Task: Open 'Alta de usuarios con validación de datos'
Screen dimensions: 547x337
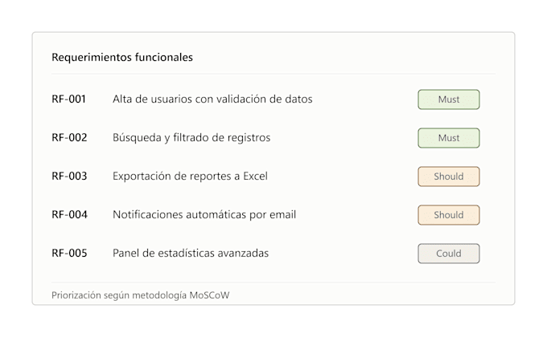Action: 212,99
